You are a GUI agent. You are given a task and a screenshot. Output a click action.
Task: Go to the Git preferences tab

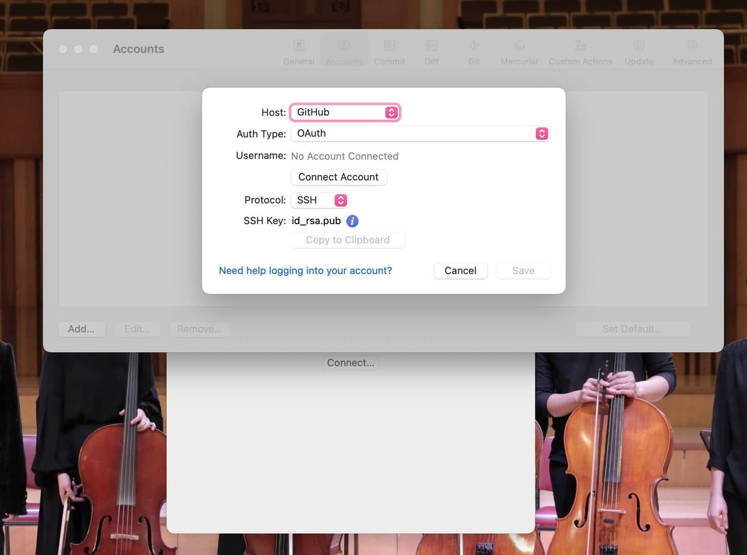[474, 52]
